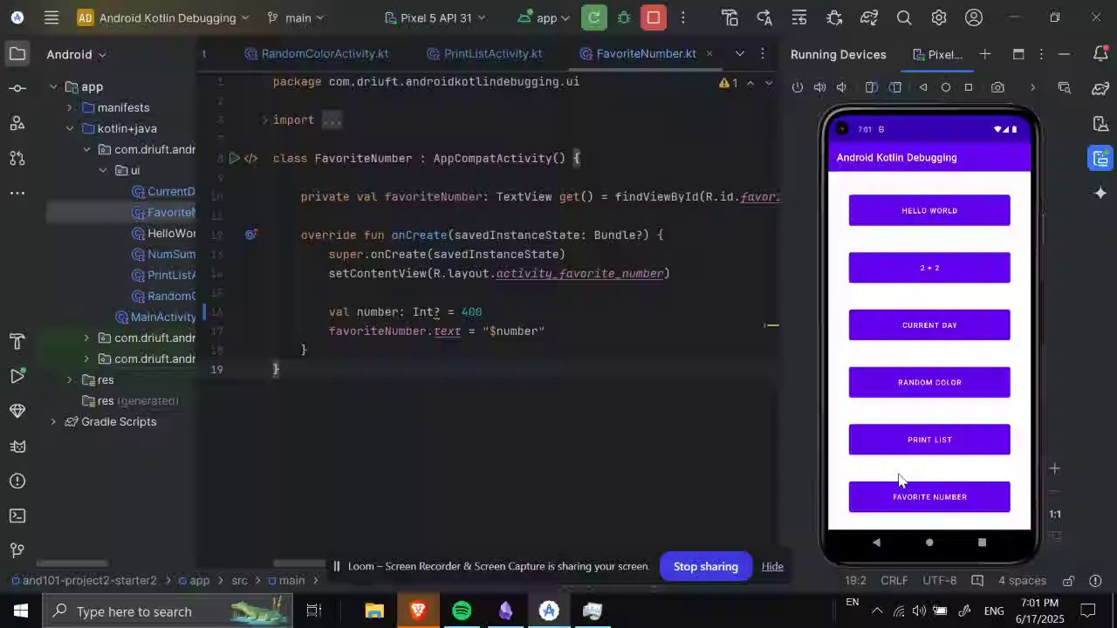Close the FavoriteNumber.kt tab
Viewport: 1117px width, 628px height.
point(709,53)
